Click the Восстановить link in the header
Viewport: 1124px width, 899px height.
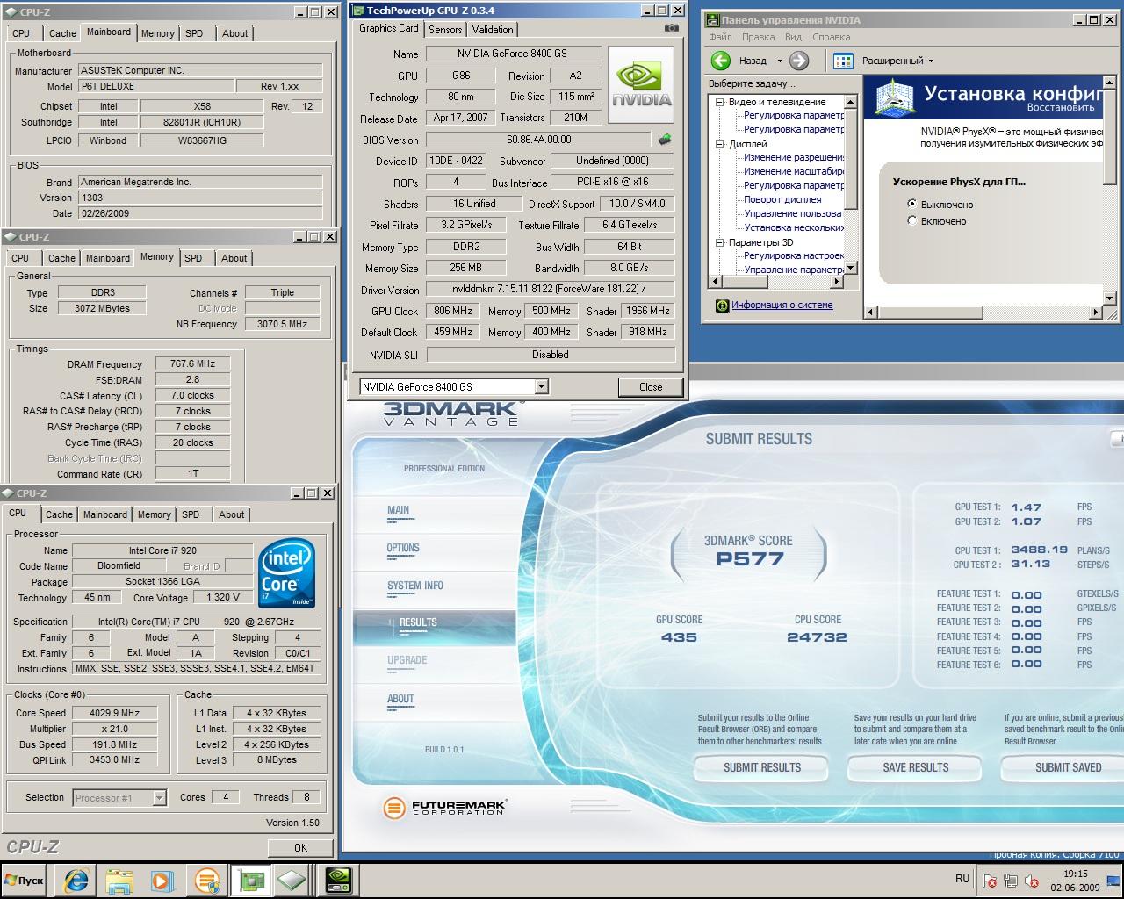[x=1061, y=108]
